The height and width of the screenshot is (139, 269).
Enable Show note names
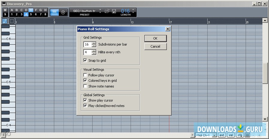(85, 86)
